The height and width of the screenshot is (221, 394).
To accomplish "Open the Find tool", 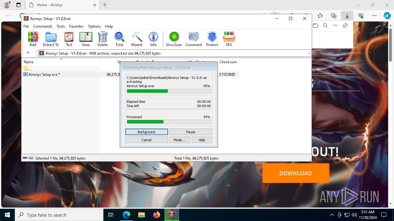I will pos(119,39).
